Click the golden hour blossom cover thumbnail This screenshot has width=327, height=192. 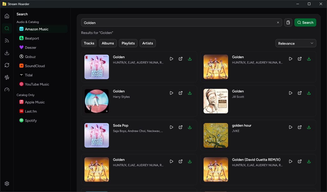click(x=216, y=135)
